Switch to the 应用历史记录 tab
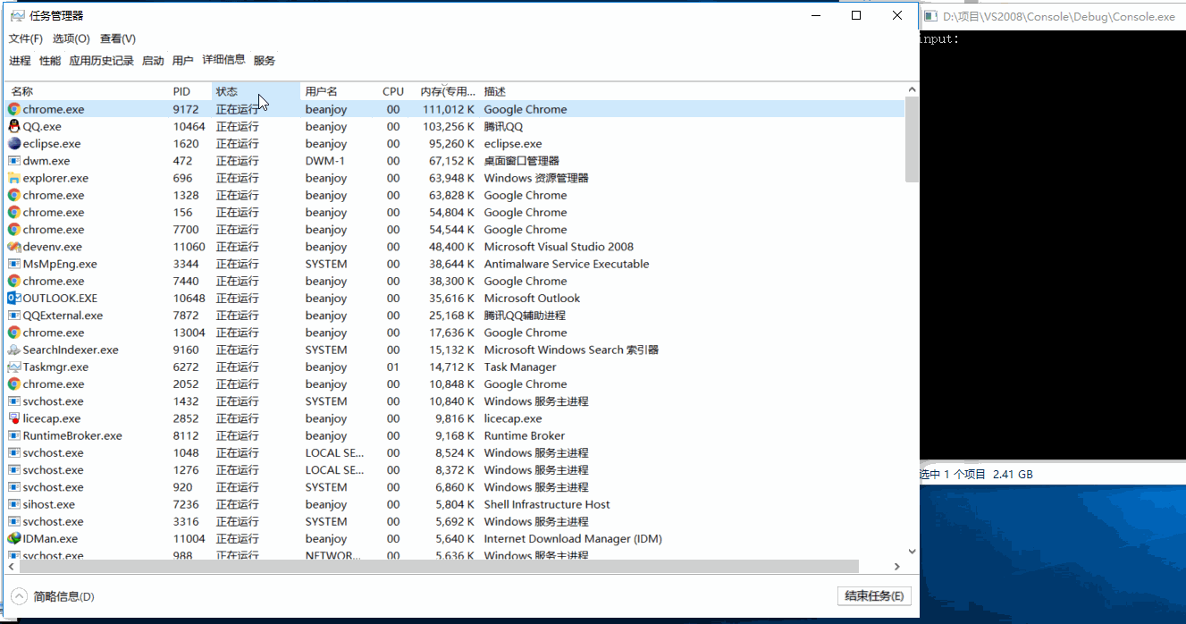This screenshot has width=1186, height=624. (101, 61)
